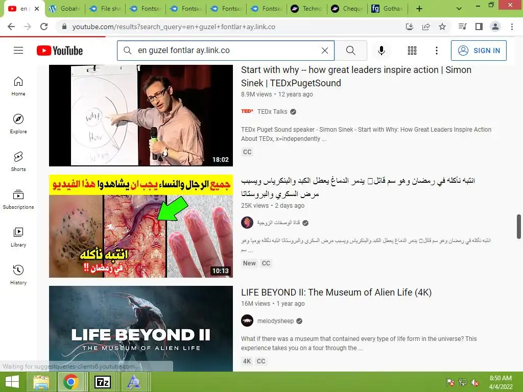Click the address bar URL
The image size is (523, 392).
[x=174, y=27]
